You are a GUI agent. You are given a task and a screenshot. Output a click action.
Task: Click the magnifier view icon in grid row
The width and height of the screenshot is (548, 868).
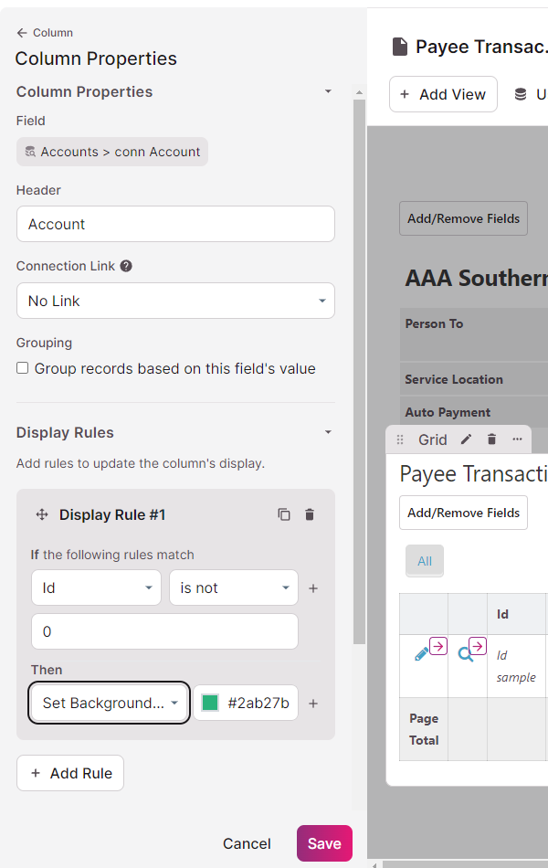click(466, 655)
